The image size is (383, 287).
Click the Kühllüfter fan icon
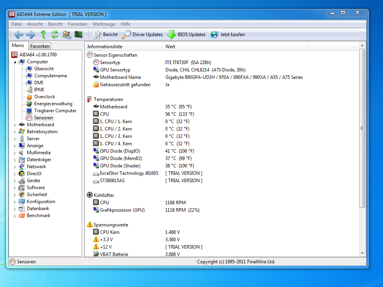(90, 195)
